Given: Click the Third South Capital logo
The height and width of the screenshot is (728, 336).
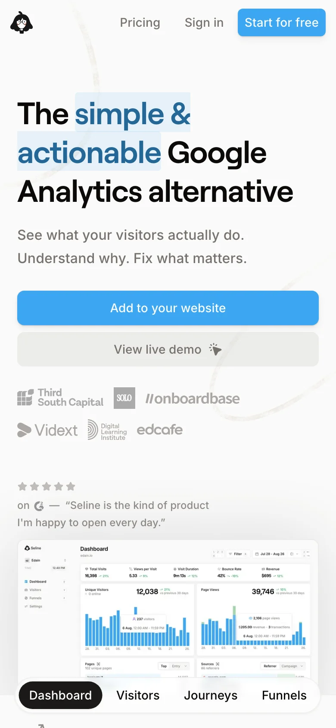Looking at the screenshot, I should click(60, 398).
